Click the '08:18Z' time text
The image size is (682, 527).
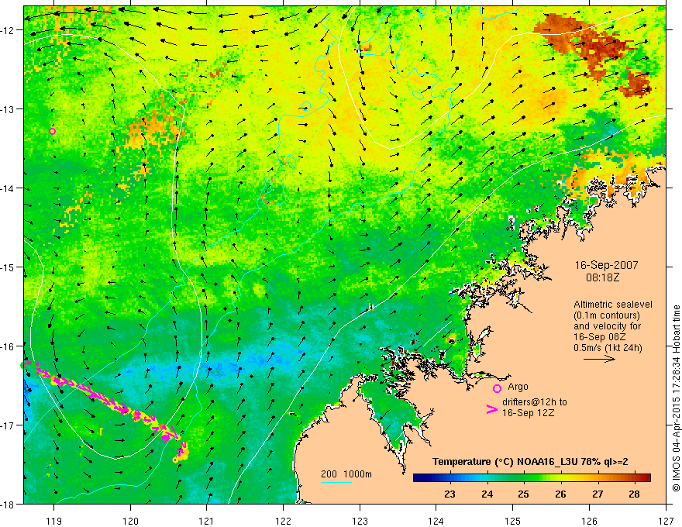(x=602, y=277)
